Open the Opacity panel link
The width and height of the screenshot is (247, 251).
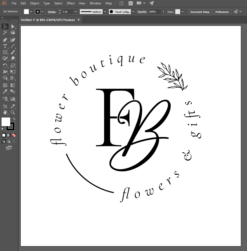click(x=142, y=12)
